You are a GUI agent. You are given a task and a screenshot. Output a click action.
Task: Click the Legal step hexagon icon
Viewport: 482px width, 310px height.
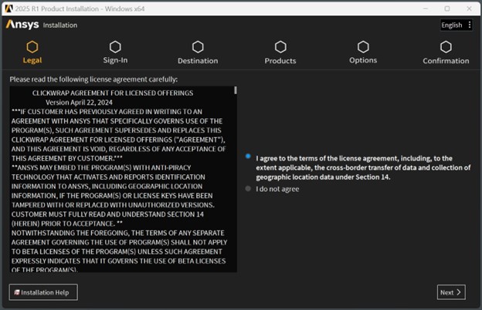[32, 47]
